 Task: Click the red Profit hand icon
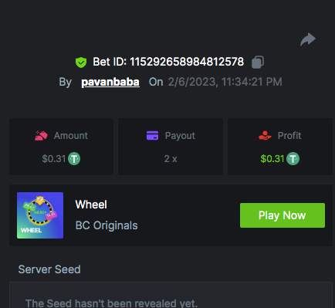265,136
